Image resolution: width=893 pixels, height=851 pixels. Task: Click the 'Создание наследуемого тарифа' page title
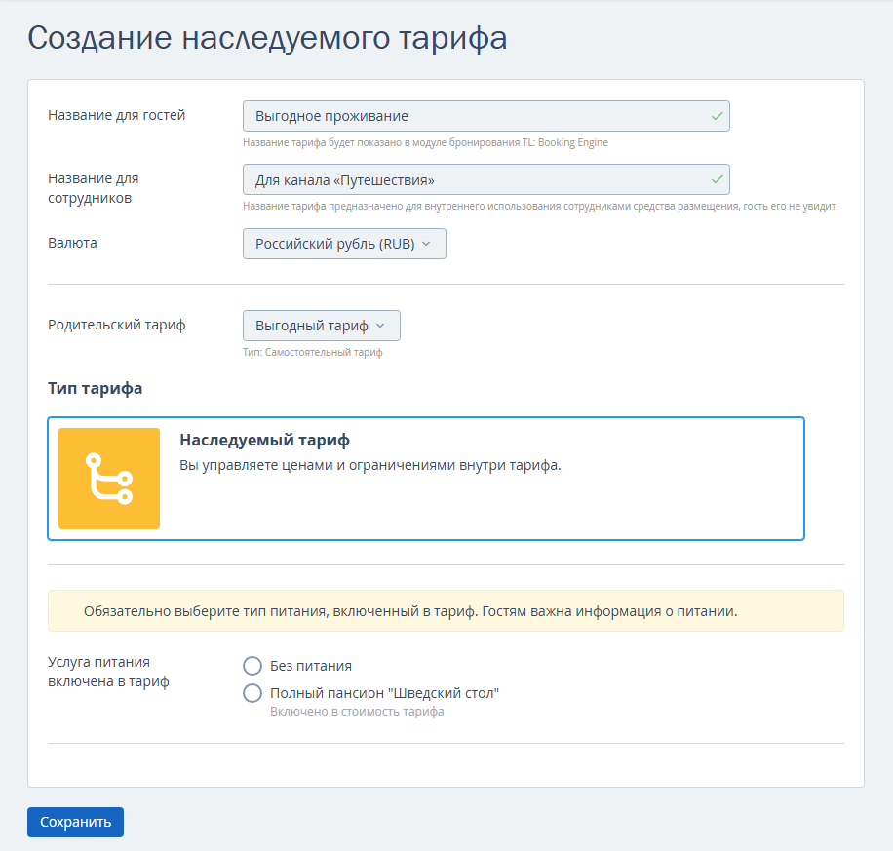(267, 39)
